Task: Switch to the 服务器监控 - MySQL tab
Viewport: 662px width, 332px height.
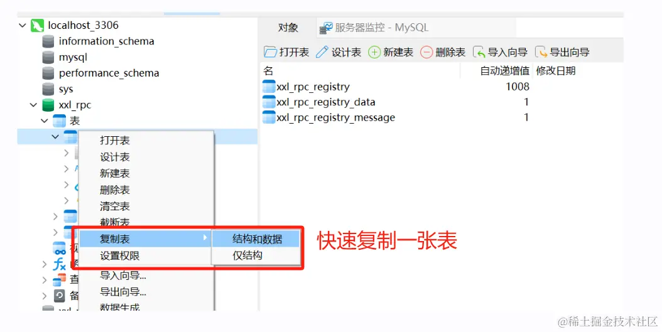Action: (x=374, y=28)
